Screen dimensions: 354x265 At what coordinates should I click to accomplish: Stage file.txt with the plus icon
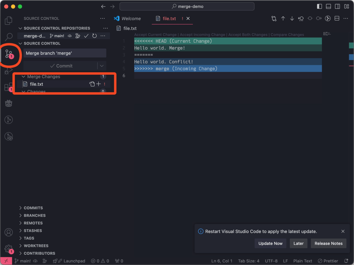99,84
